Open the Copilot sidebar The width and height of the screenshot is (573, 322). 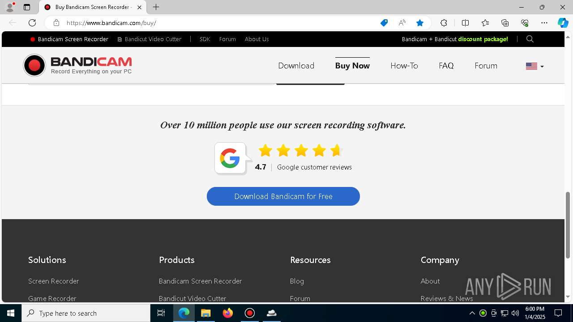click(x=563, y=23)
